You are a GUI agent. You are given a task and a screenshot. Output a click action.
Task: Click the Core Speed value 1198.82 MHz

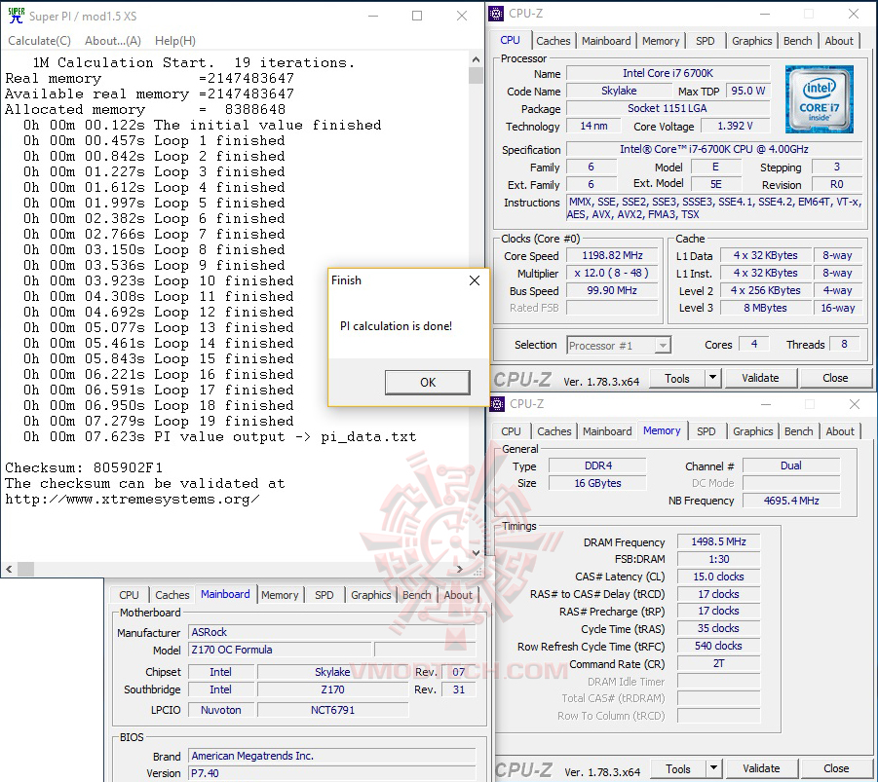(612, 255)
